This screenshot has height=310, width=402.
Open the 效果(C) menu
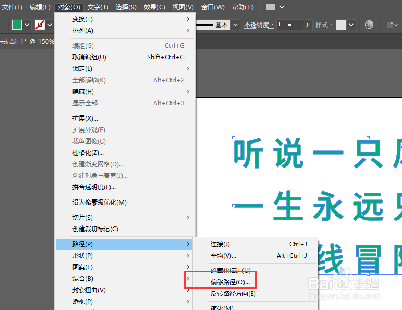154,7
